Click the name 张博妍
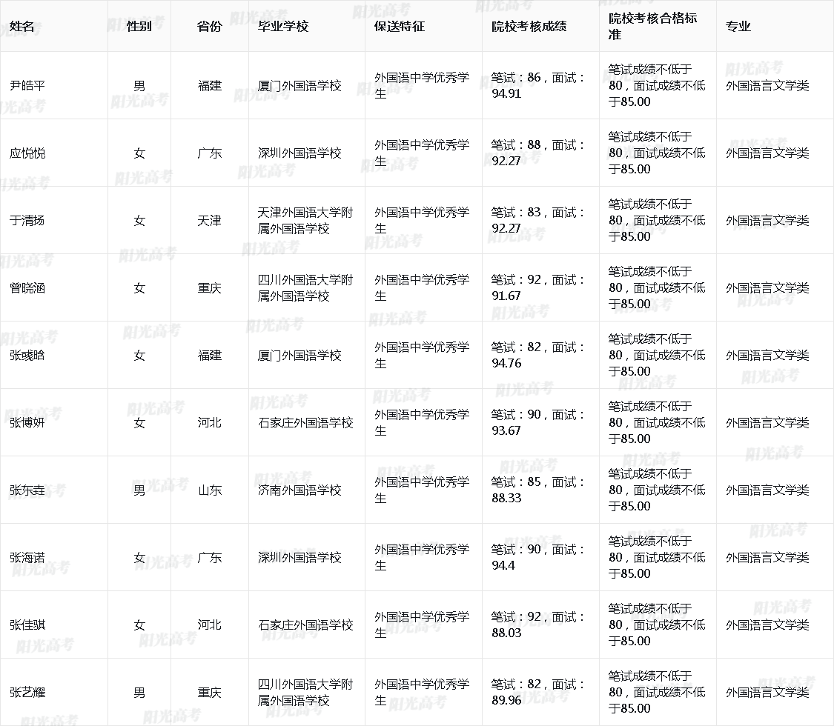Screen dimensions: 834x726 click(27, 423)
